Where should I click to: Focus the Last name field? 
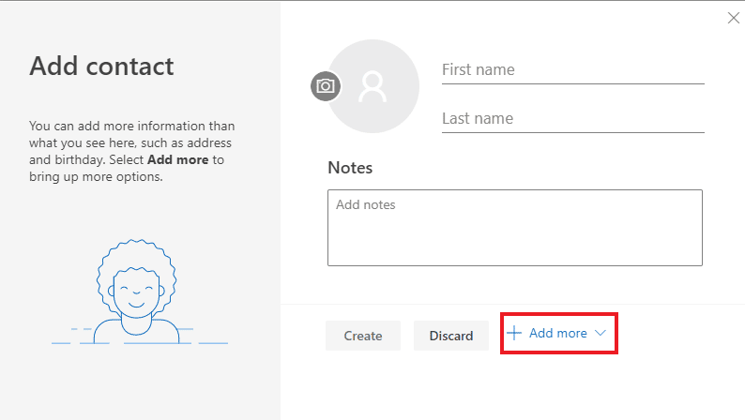coord(573,119)
